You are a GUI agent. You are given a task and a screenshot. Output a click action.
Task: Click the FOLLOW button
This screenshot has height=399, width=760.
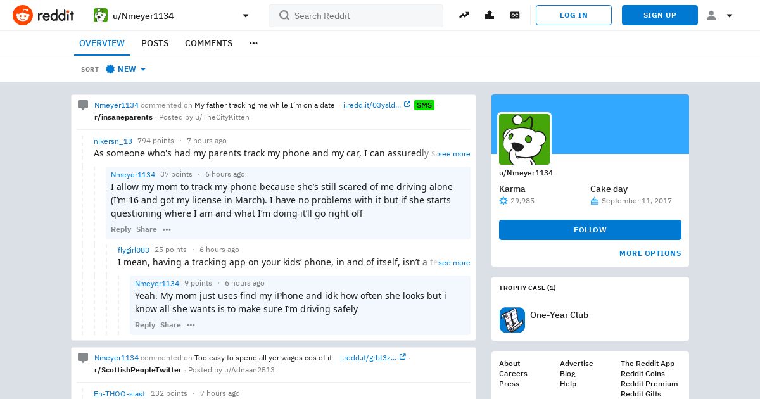pyautogui.click(x=590, y=230)
